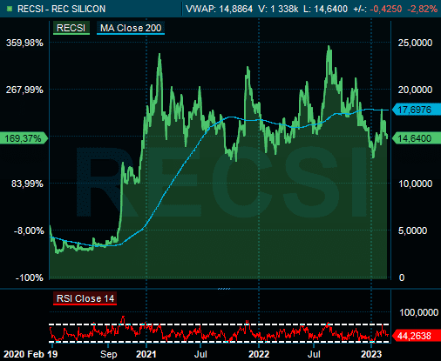The image size is (441, 361).
Task: Click the green 14,6400 last price tag
Action: coord(416,138)
